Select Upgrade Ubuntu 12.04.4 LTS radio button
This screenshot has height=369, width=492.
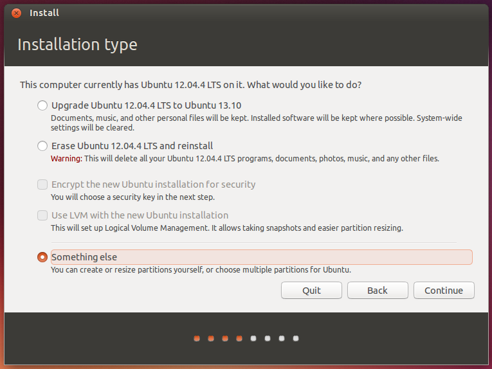(x=42, y=105)
